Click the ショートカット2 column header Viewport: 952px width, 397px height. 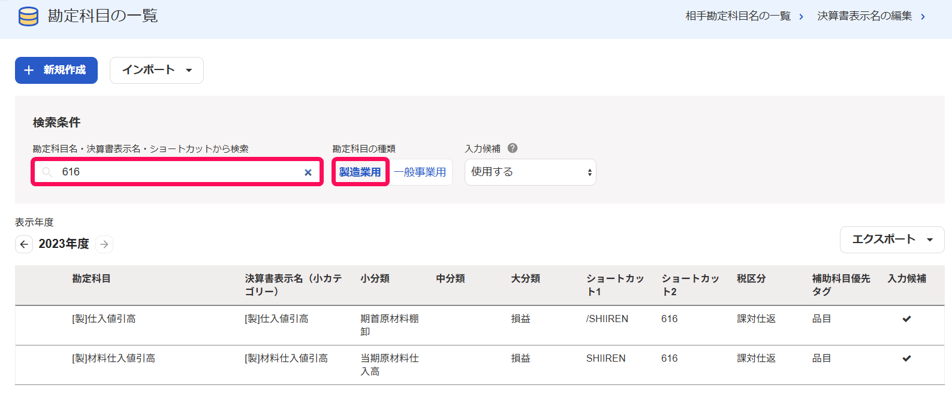click(x=690, y=285)
